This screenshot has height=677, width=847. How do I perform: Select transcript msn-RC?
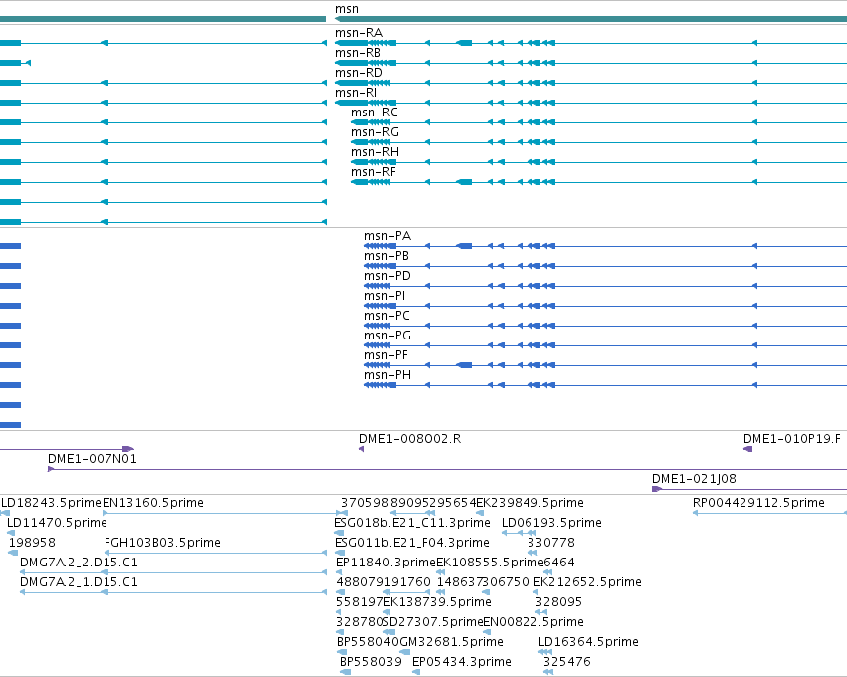coord(374,113)
